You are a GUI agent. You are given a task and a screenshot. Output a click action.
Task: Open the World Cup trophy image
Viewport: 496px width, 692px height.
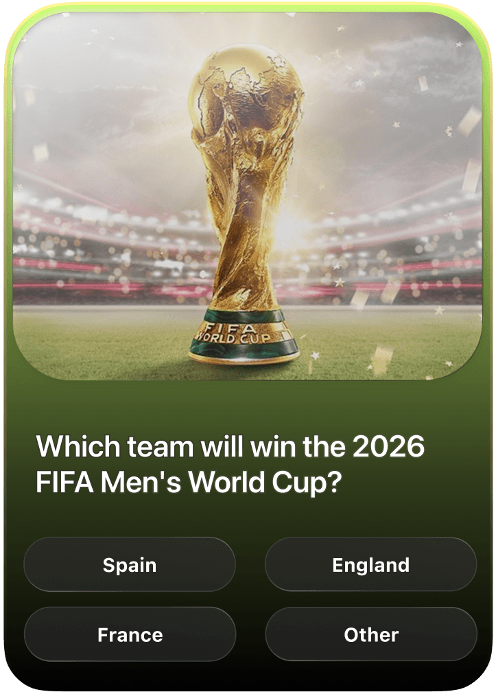(x=248, y=195)
